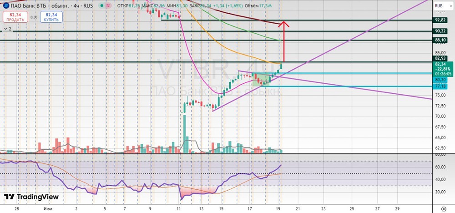Screen dimensions: 455x213
Task: Click the МИН 81,30 low value
Action: [x=177, y=5]
